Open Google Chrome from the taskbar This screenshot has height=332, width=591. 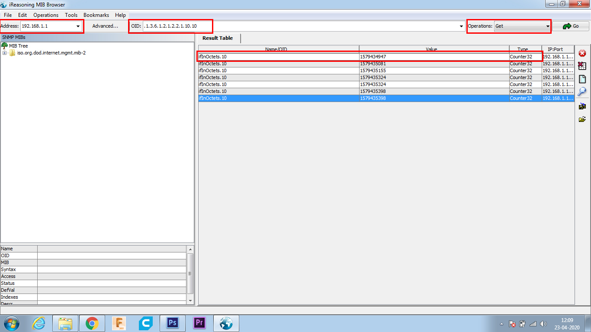click(92, 323)
